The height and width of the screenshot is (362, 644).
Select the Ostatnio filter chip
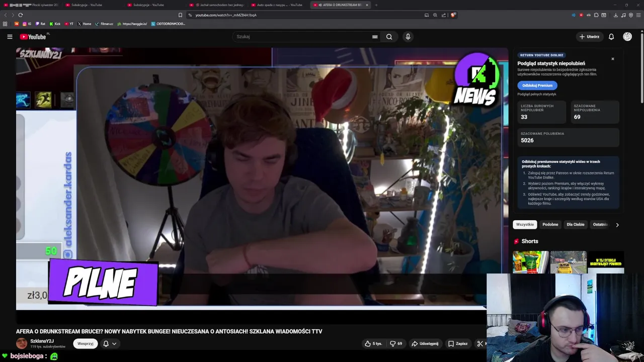tap(600, 224)
